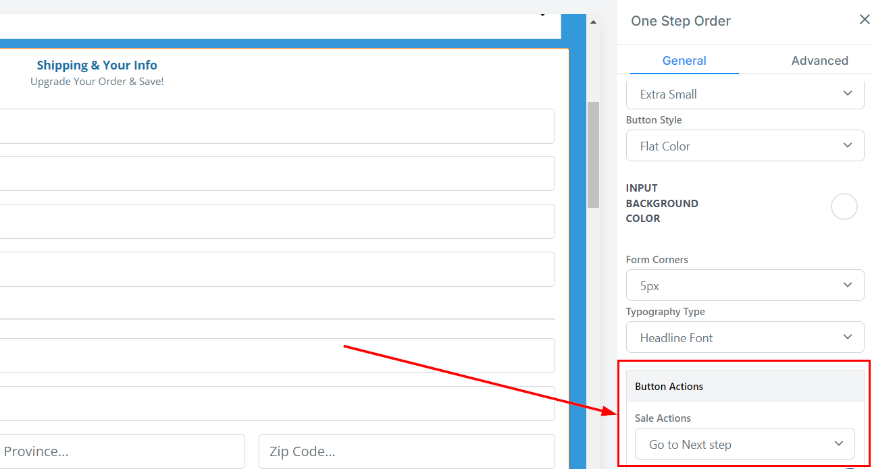This screenshot has width=872, height=469.
Task: Select the second input field in the form
Action: point(277,173)
